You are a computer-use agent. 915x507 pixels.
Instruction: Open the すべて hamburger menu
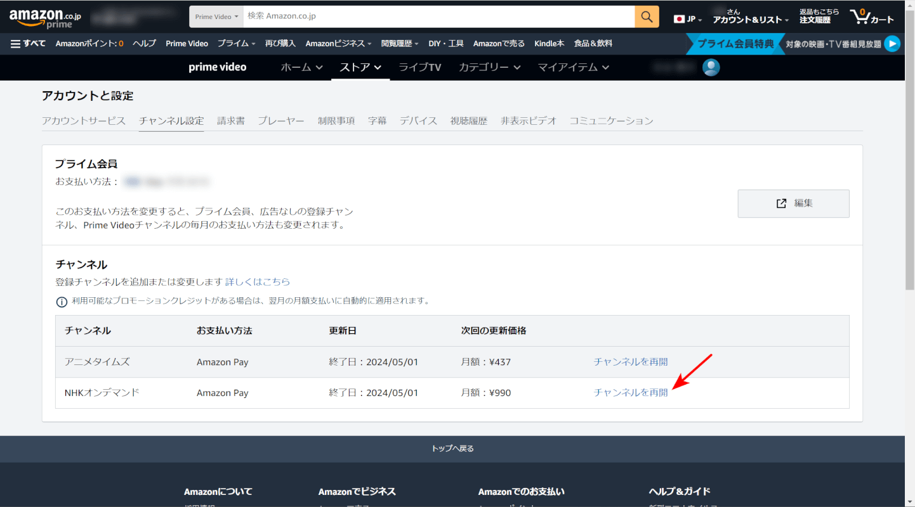pos(28,44)
